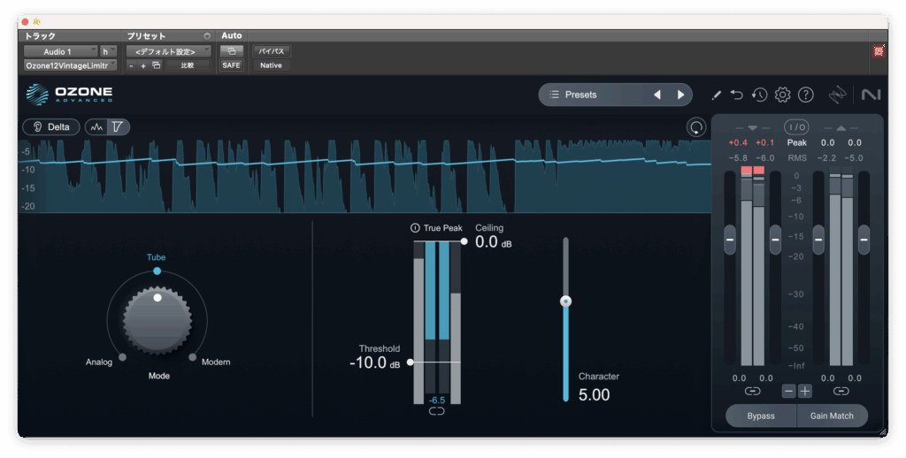
Task: Open the help question mark icon
Action: click(805, 95)
